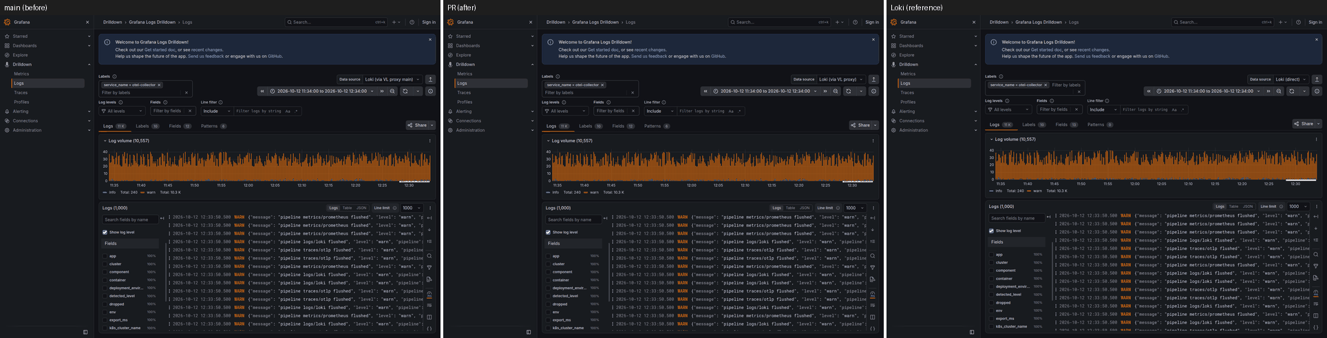
Task: Click Search box in main (before) top bar
Action: (x=337, y=22)
